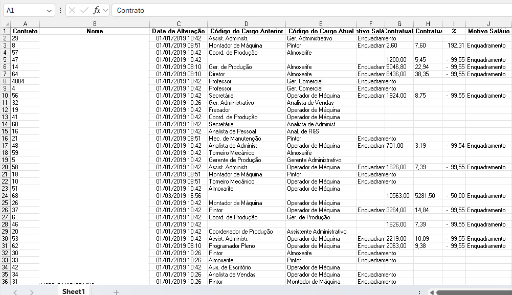Select column C header
Image resolution: width=512 pixels, height=295 pixels.
point(179,24)
